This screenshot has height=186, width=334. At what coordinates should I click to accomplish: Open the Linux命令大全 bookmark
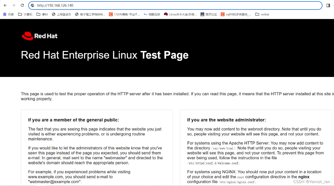point(180,14)
